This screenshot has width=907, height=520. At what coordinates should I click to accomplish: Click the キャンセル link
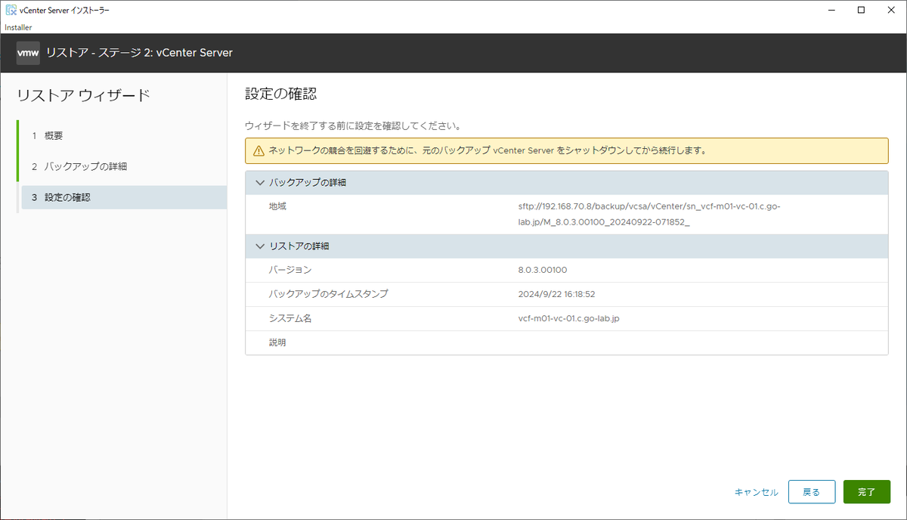click(x=757, y=492)
